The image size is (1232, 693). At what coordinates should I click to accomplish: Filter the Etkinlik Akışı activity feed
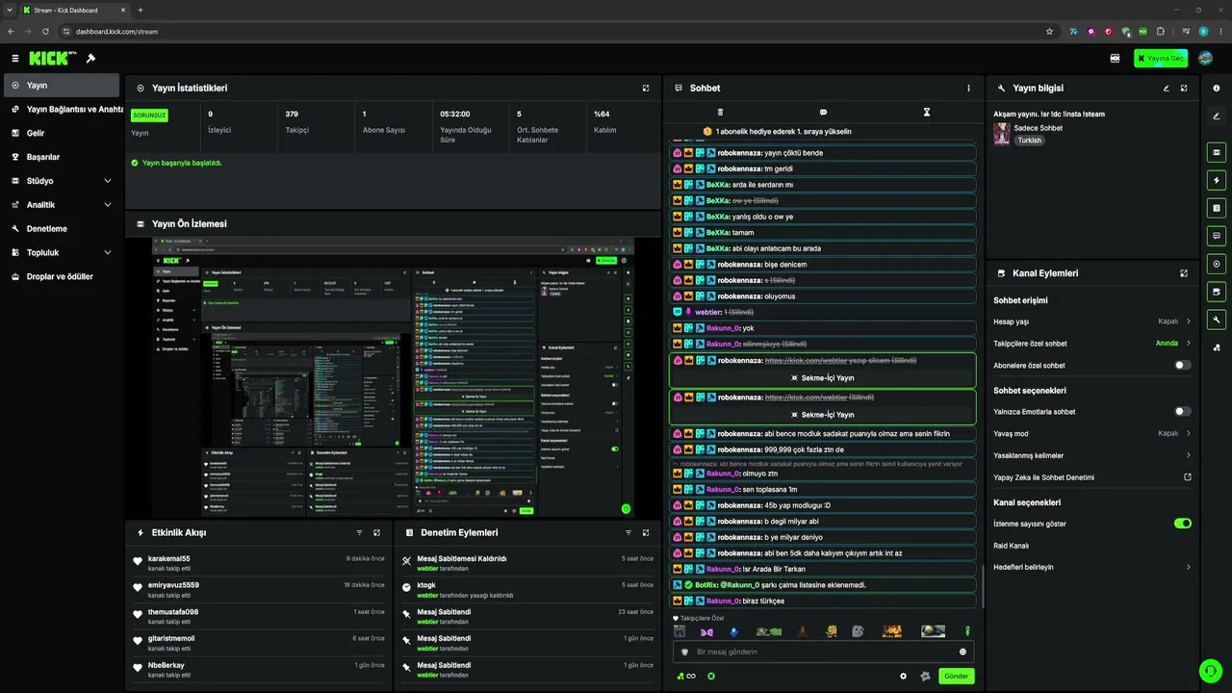(359, 532)
